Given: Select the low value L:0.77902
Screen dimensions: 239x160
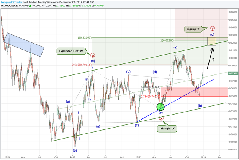Looking at the screenshot, I should click(x=85, y=6).
